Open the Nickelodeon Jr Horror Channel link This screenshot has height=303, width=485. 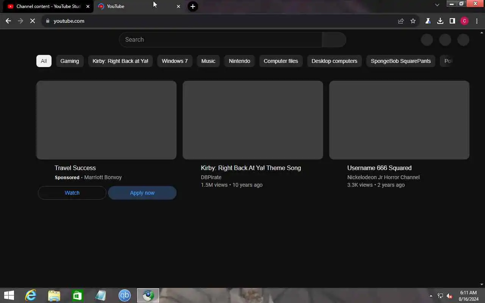click(x=383, y=177)
